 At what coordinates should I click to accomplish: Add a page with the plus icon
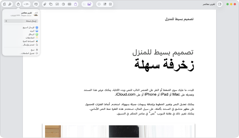[x=110, y=4]
